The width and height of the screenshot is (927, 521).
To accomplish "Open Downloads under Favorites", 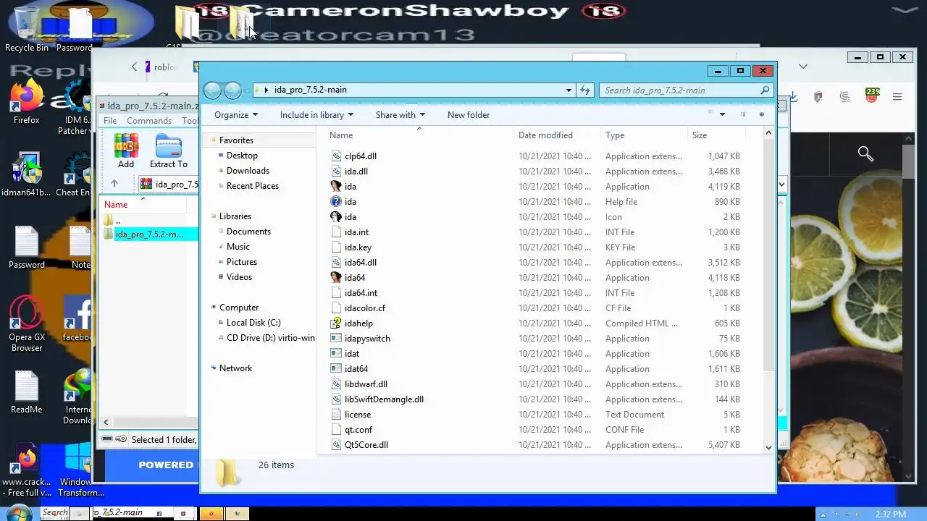I will point(248,171).
